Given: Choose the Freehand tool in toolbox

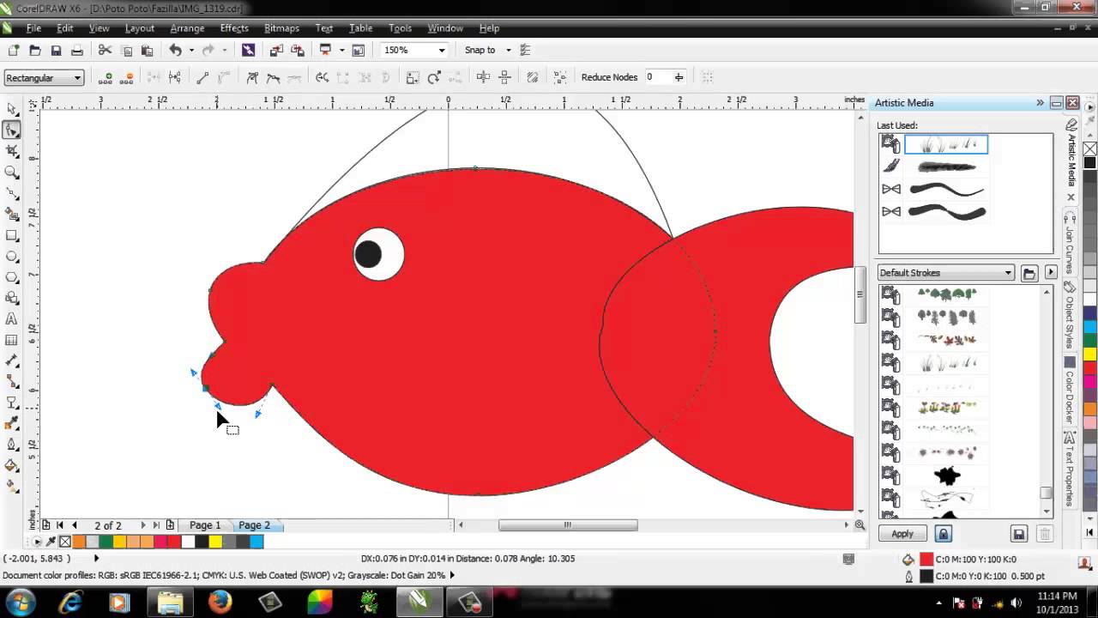Looking at the screenshot, I should 12,193.
